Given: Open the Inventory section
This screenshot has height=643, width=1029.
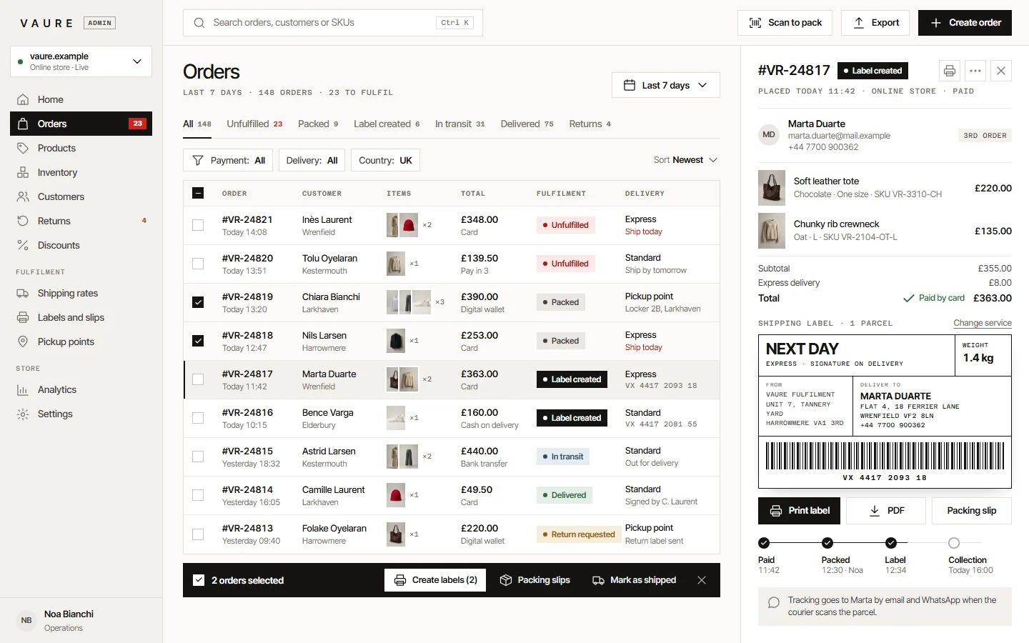Looking at the screenshot, I should 81,172.
